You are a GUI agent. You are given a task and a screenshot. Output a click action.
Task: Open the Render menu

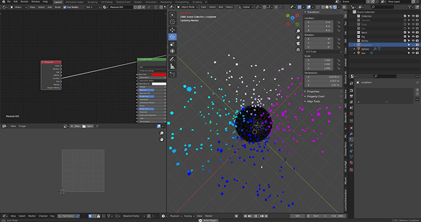(x=25, y=2)
